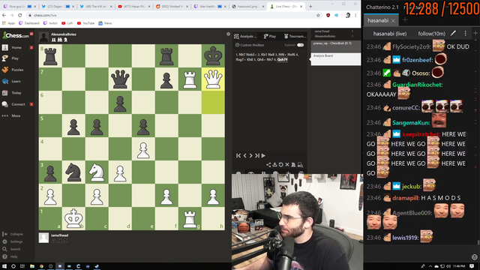Click the Chess.com logo
480x270 pixels.
pyautogui.click(x=16, y=35)
